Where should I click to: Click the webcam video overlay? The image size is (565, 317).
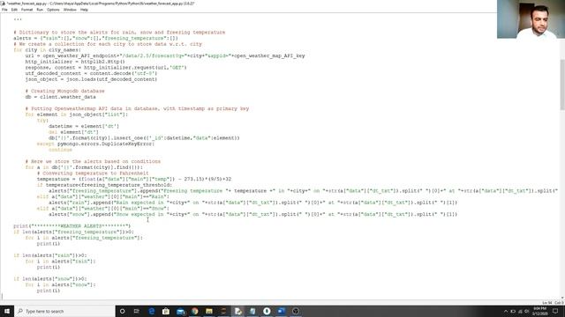click(x=531, y=19)
